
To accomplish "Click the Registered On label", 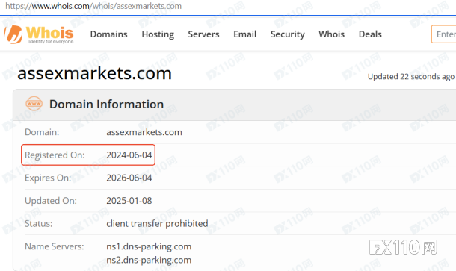I will [x=55, y=155].
